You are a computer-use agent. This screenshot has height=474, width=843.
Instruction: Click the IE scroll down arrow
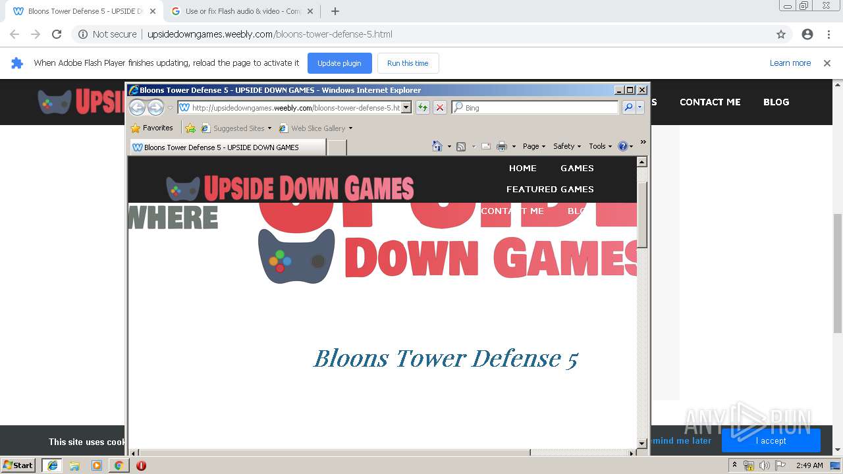642,443
